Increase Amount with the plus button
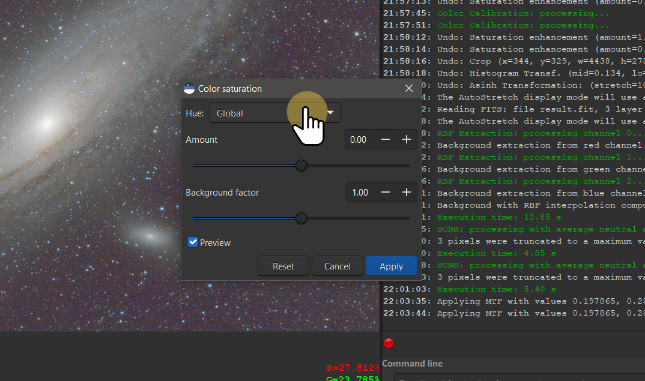The image size is (645, 381). [x=407, y=140]
